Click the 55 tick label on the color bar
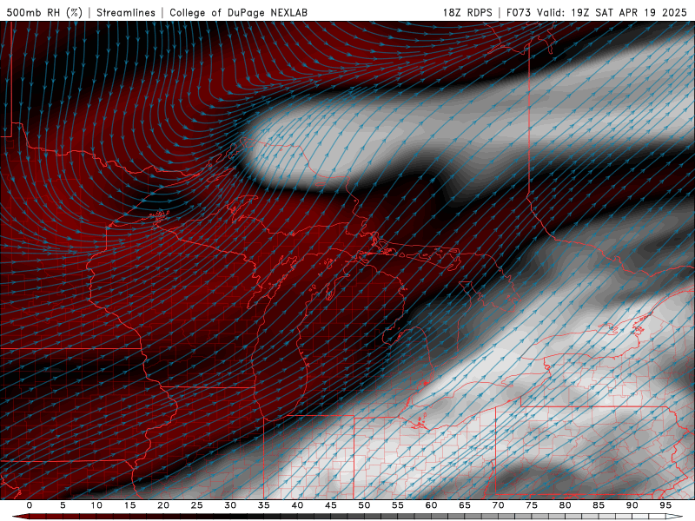Viewport: 695px width, 521px height. (398, 505)
